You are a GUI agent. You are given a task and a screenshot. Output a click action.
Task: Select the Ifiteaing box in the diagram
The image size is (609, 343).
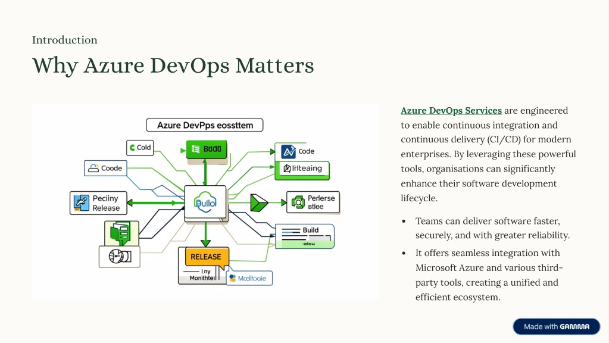coord(302,169)
